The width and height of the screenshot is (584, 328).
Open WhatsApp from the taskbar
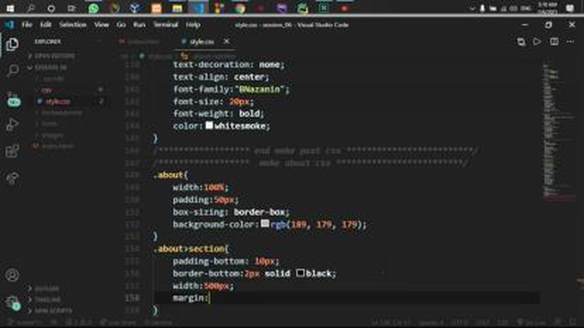click(93, 8)
